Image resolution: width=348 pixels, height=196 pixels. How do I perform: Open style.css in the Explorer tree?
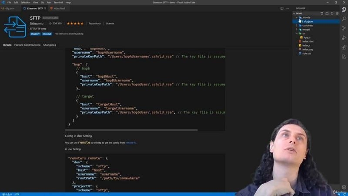coord(307,53)
